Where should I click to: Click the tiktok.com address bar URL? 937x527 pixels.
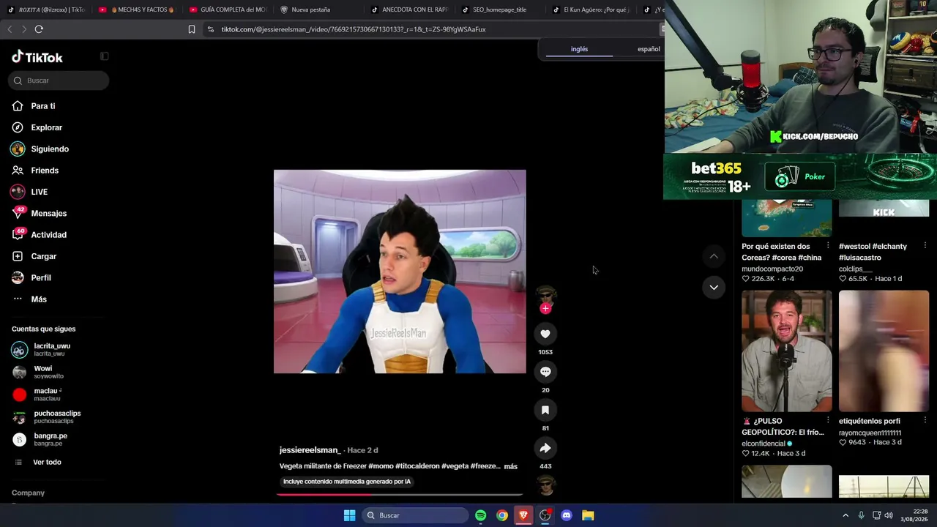354,29
